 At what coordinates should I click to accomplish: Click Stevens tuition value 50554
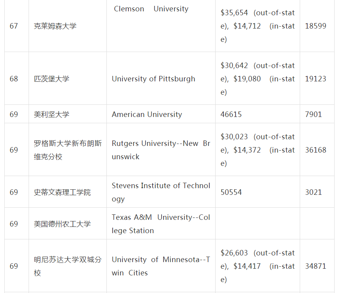click(x=231, y=192)
